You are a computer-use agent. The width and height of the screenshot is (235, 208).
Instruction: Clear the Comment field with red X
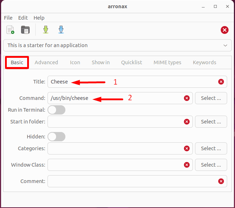pos(221,181)
